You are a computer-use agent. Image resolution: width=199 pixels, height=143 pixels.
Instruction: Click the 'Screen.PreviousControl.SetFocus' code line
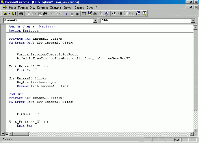point(47,54)
